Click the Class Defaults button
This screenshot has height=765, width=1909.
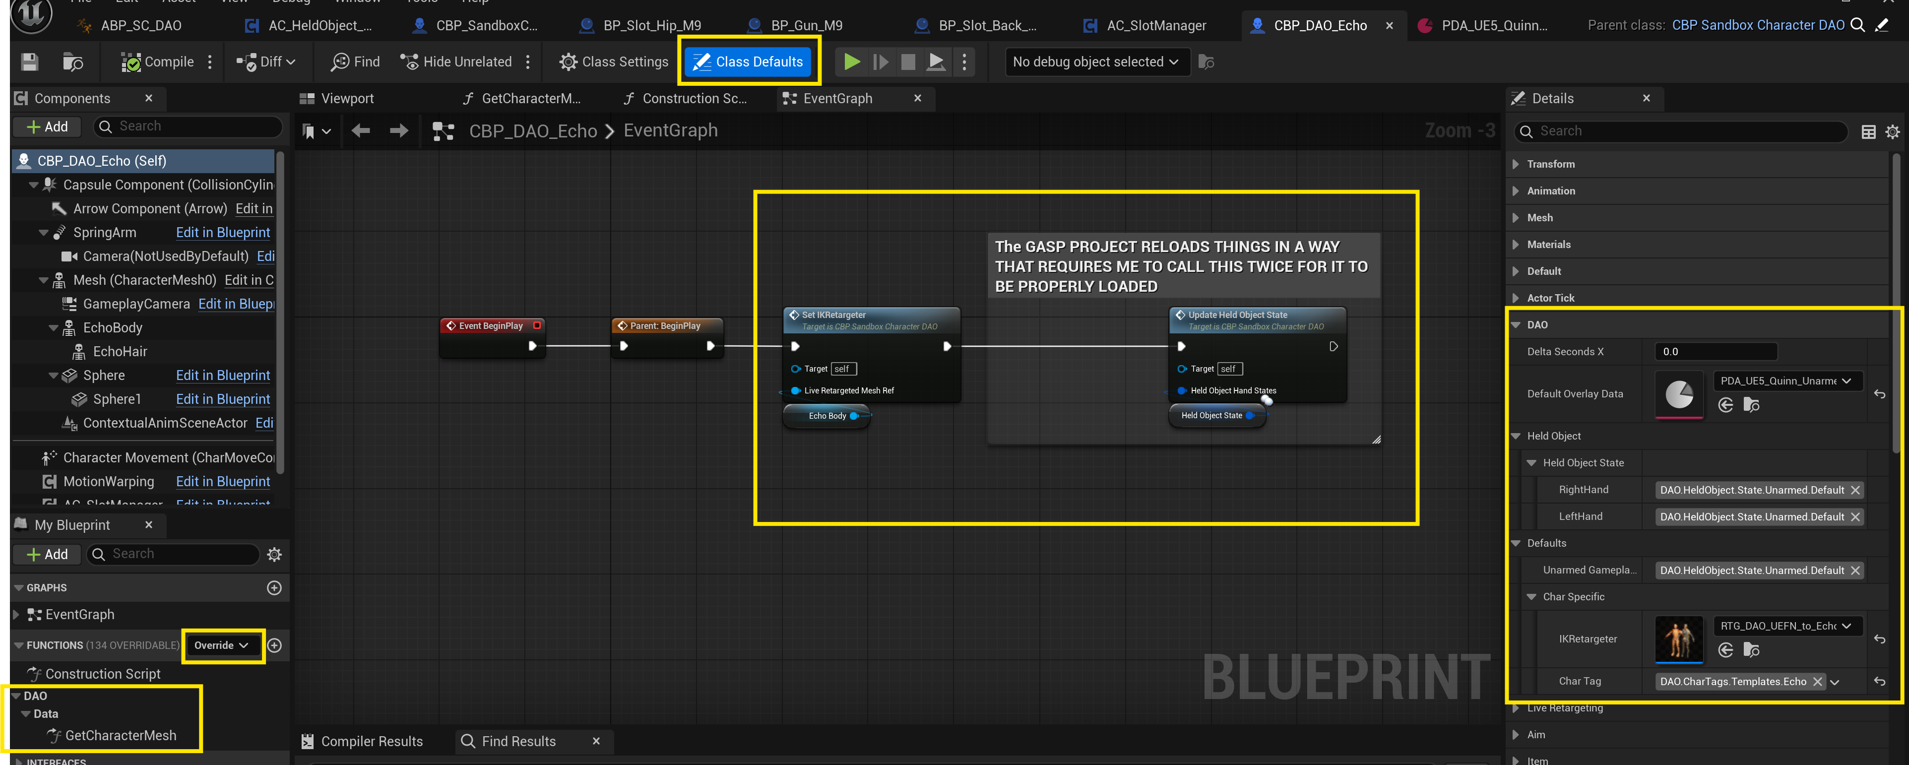[x=749, y=62]
